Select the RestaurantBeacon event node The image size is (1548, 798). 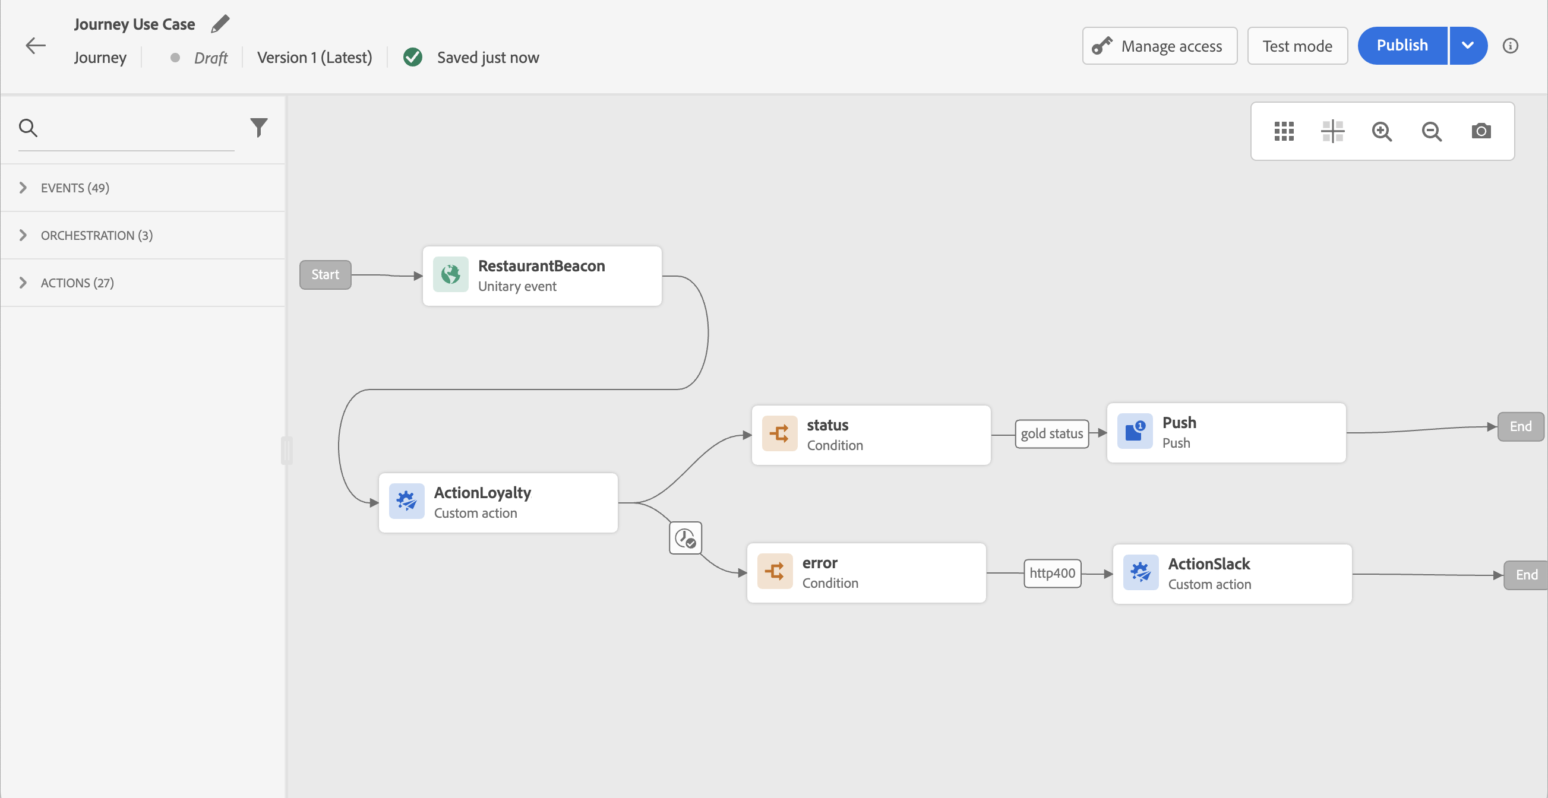[541, 275]
